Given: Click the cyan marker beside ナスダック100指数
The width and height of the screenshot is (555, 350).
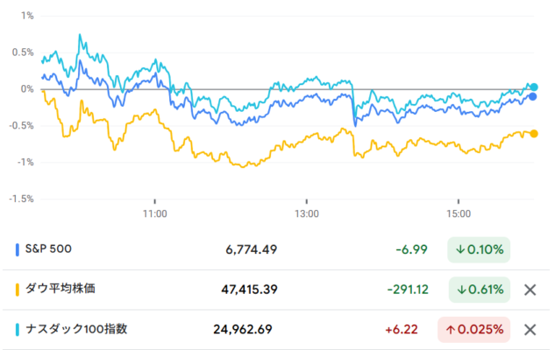Looking at the screenshot, I should click(x=18, y=330).
